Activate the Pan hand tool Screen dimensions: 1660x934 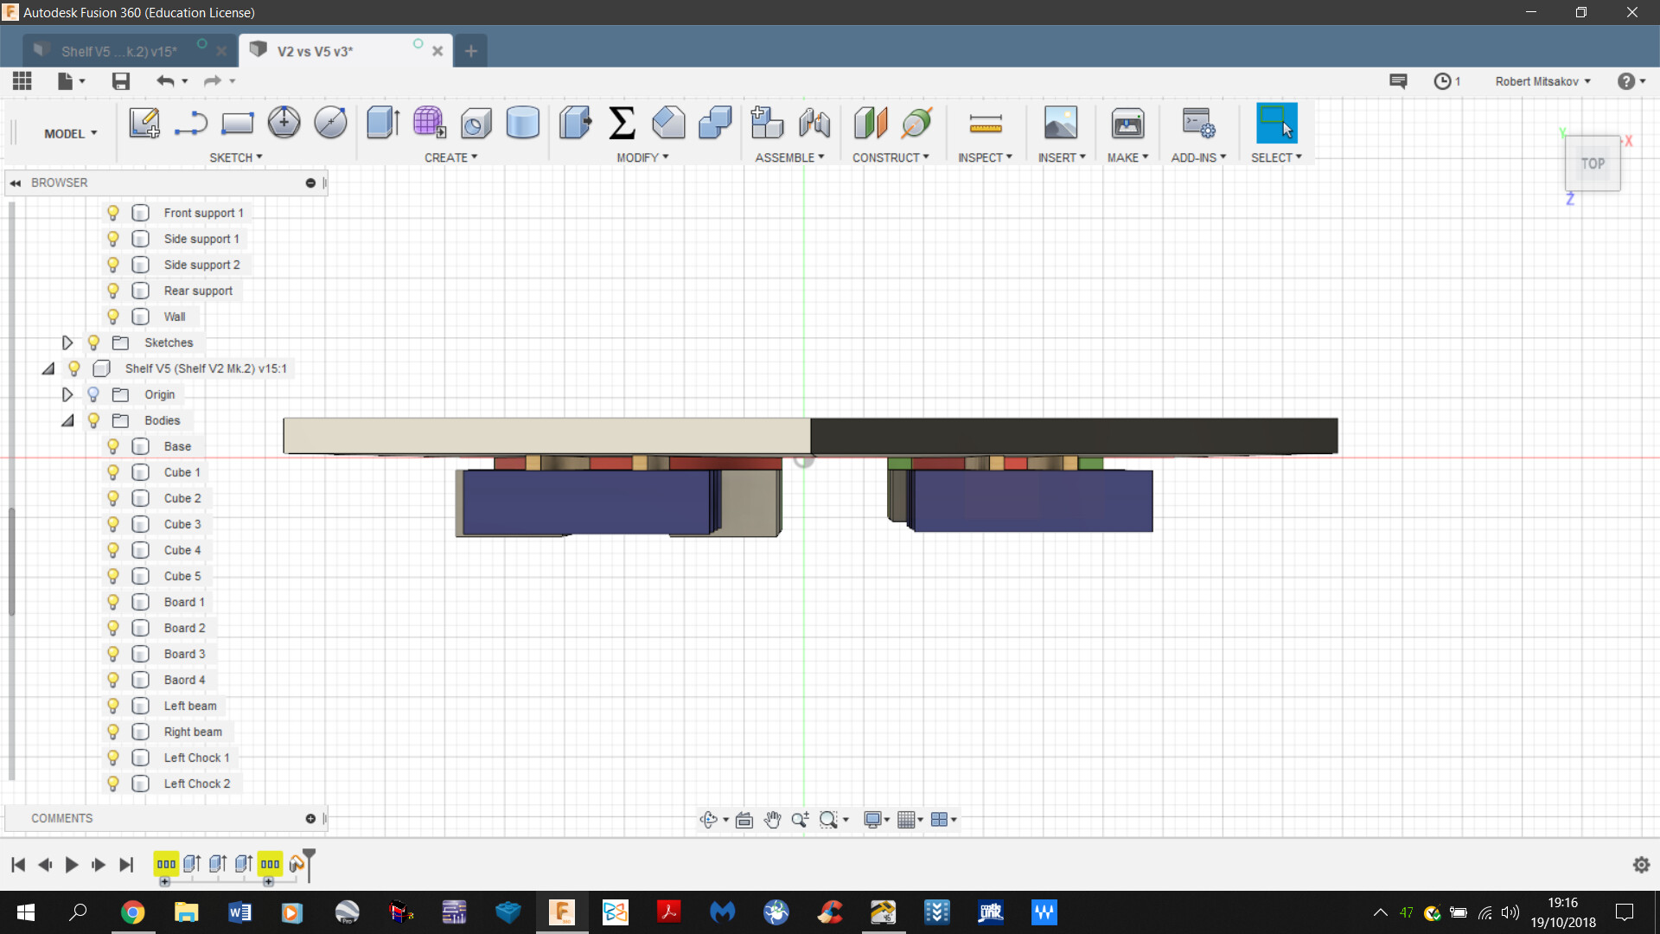pos(772,819)
